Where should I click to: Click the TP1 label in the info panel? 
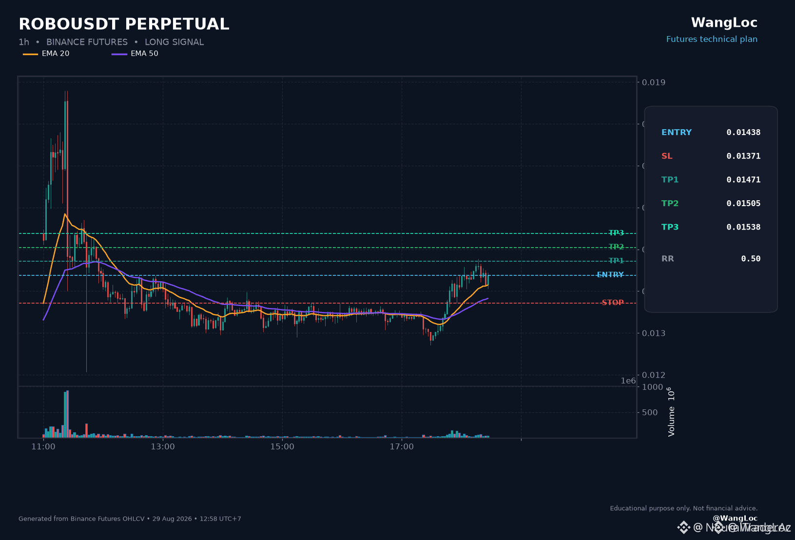pos(670,179)
